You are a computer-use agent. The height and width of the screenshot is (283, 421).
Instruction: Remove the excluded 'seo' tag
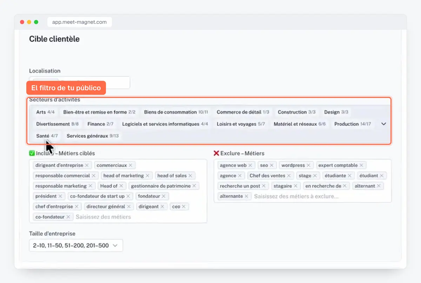(x=272, y=165)
